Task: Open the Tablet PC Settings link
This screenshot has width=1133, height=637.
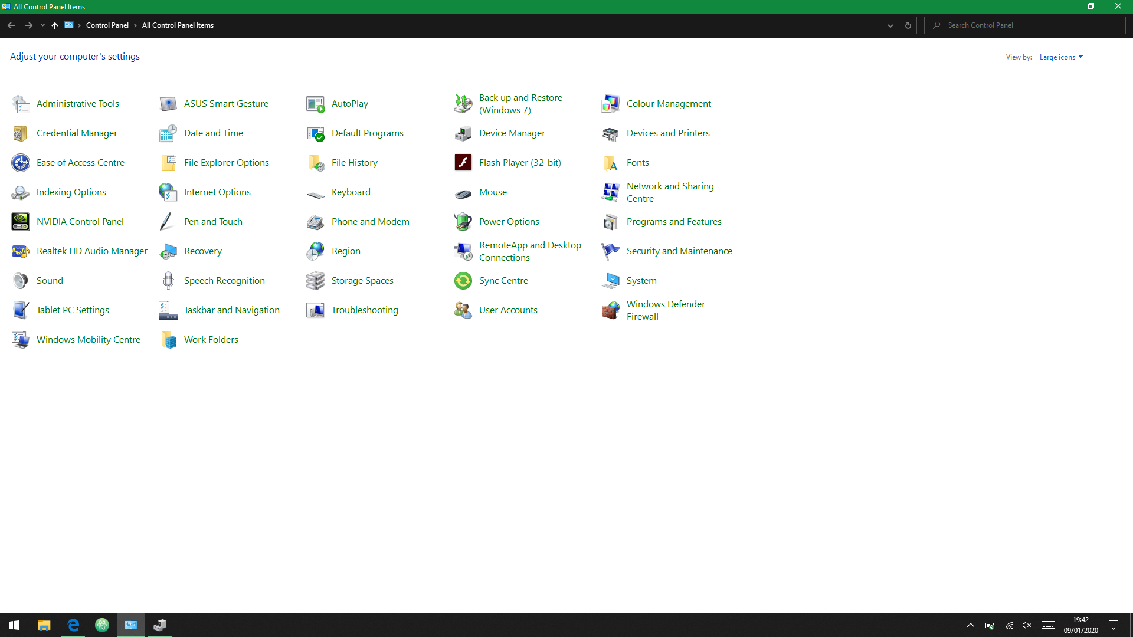Action: click(73, 310)
